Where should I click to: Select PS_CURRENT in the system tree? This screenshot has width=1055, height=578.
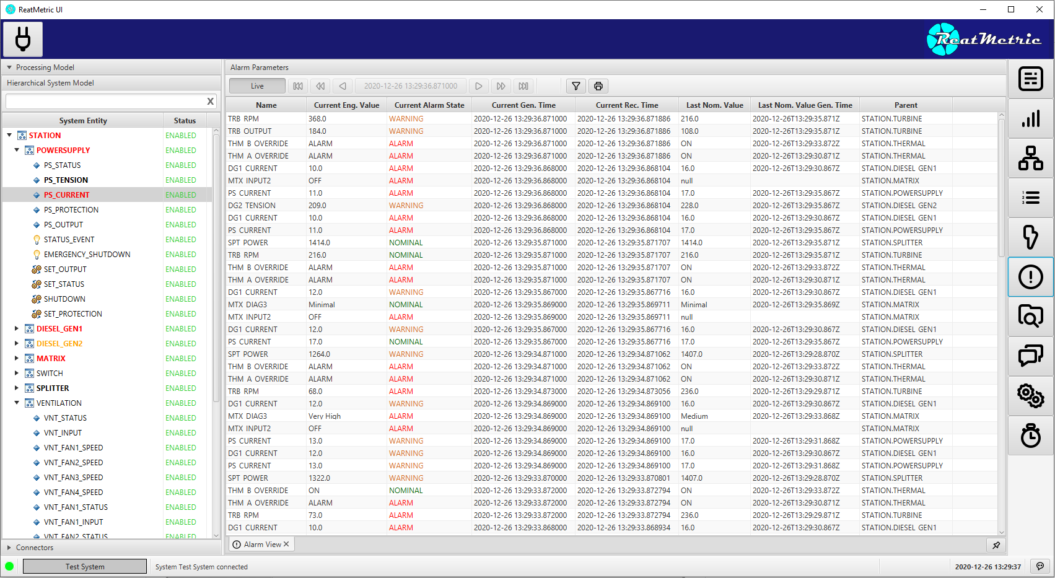point(66,195)
